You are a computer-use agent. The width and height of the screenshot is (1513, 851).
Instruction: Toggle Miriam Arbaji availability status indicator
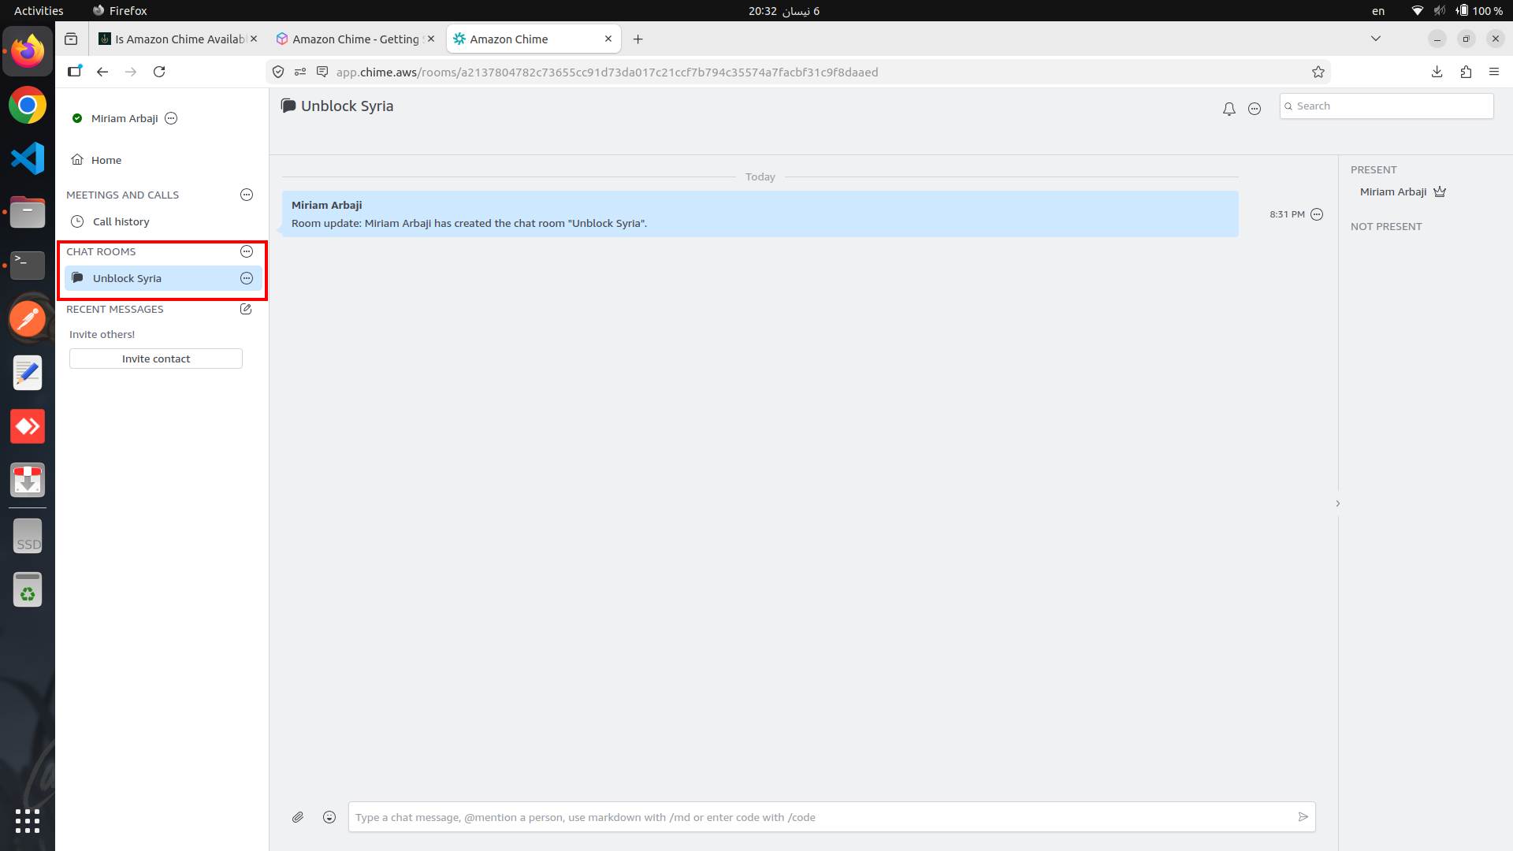tap(77, 118)
